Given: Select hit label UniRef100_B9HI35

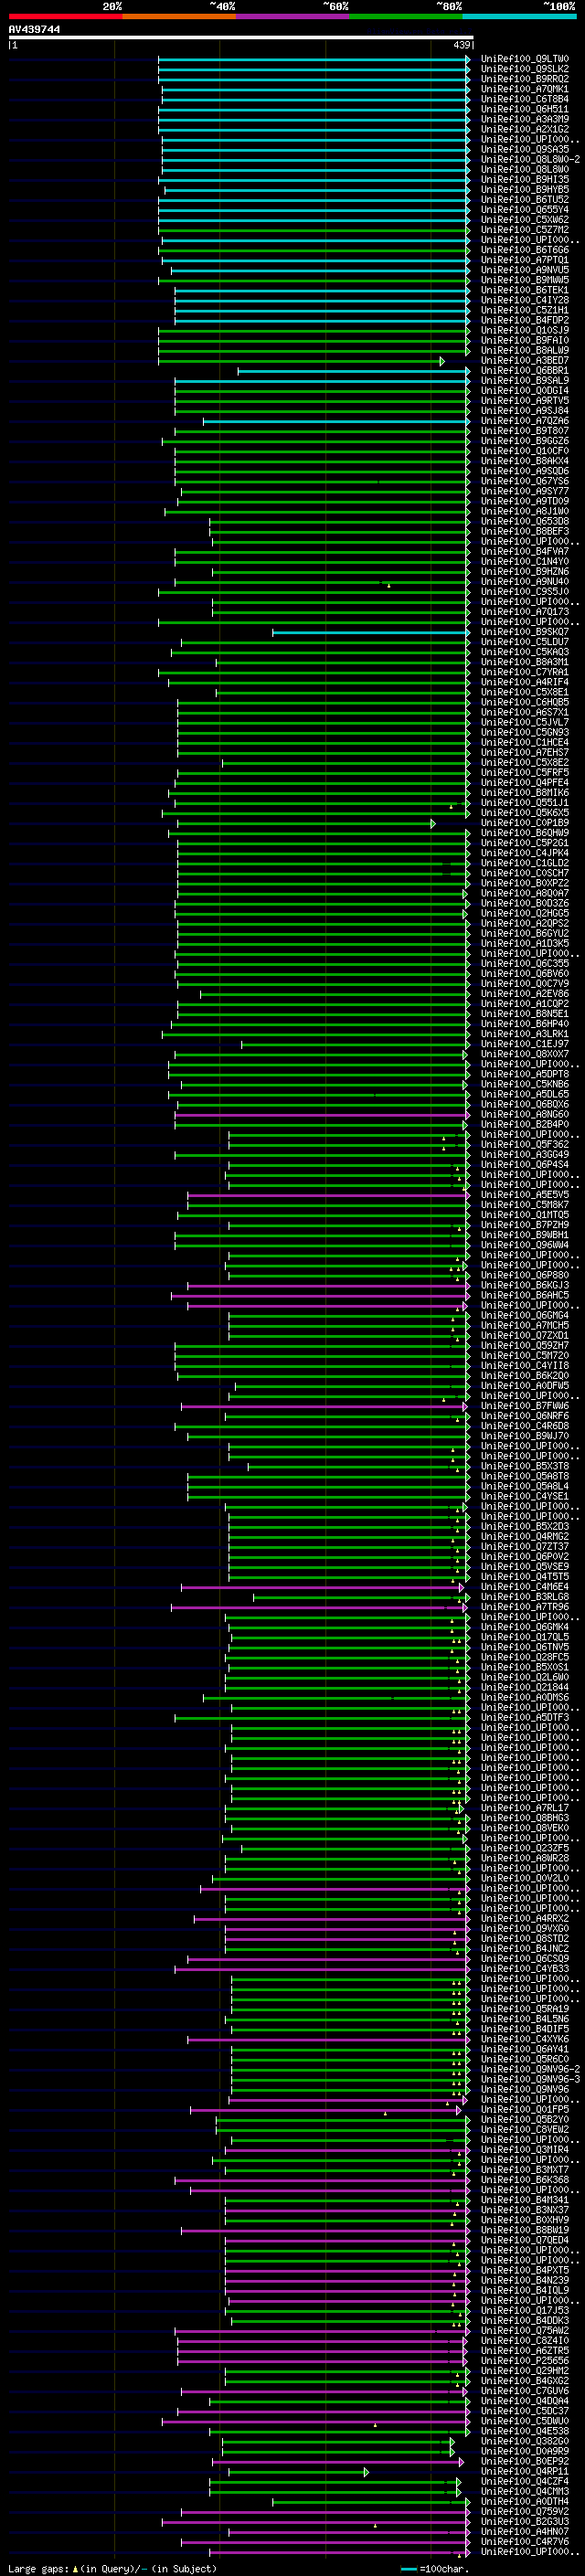Looking at the screenshot, I should click(524, 180).
